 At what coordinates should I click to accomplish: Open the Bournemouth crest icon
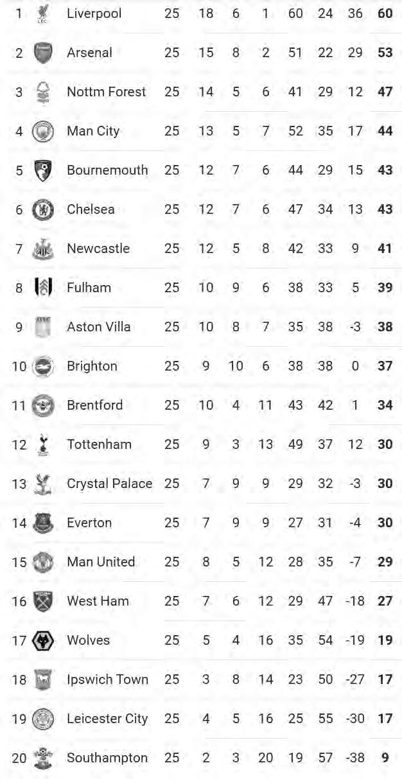click(43, 170)
